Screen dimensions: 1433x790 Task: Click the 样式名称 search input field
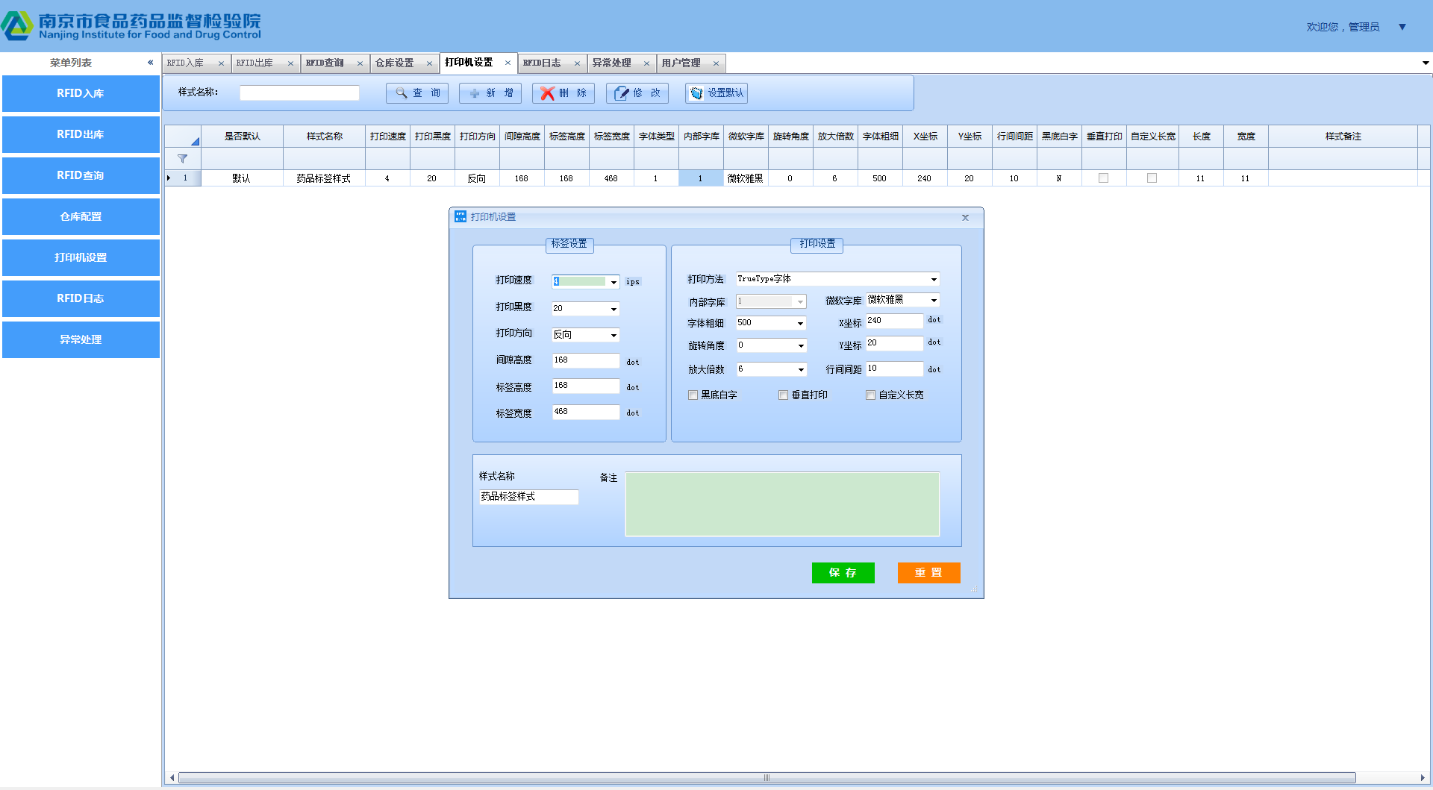click(299, 93)
